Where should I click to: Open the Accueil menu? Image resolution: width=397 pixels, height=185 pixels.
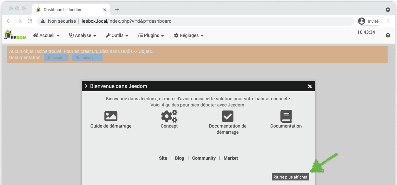point(46,35)
